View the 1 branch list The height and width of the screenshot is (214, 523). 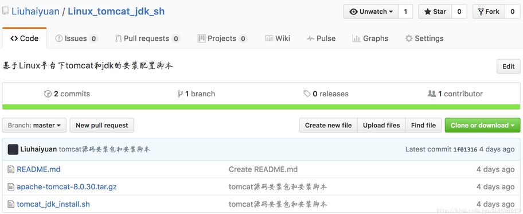(x=196, y=94)
